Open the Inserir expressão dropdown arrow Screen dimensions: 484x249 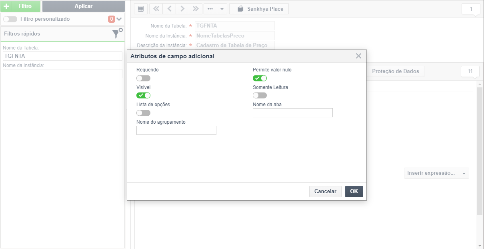464,173
